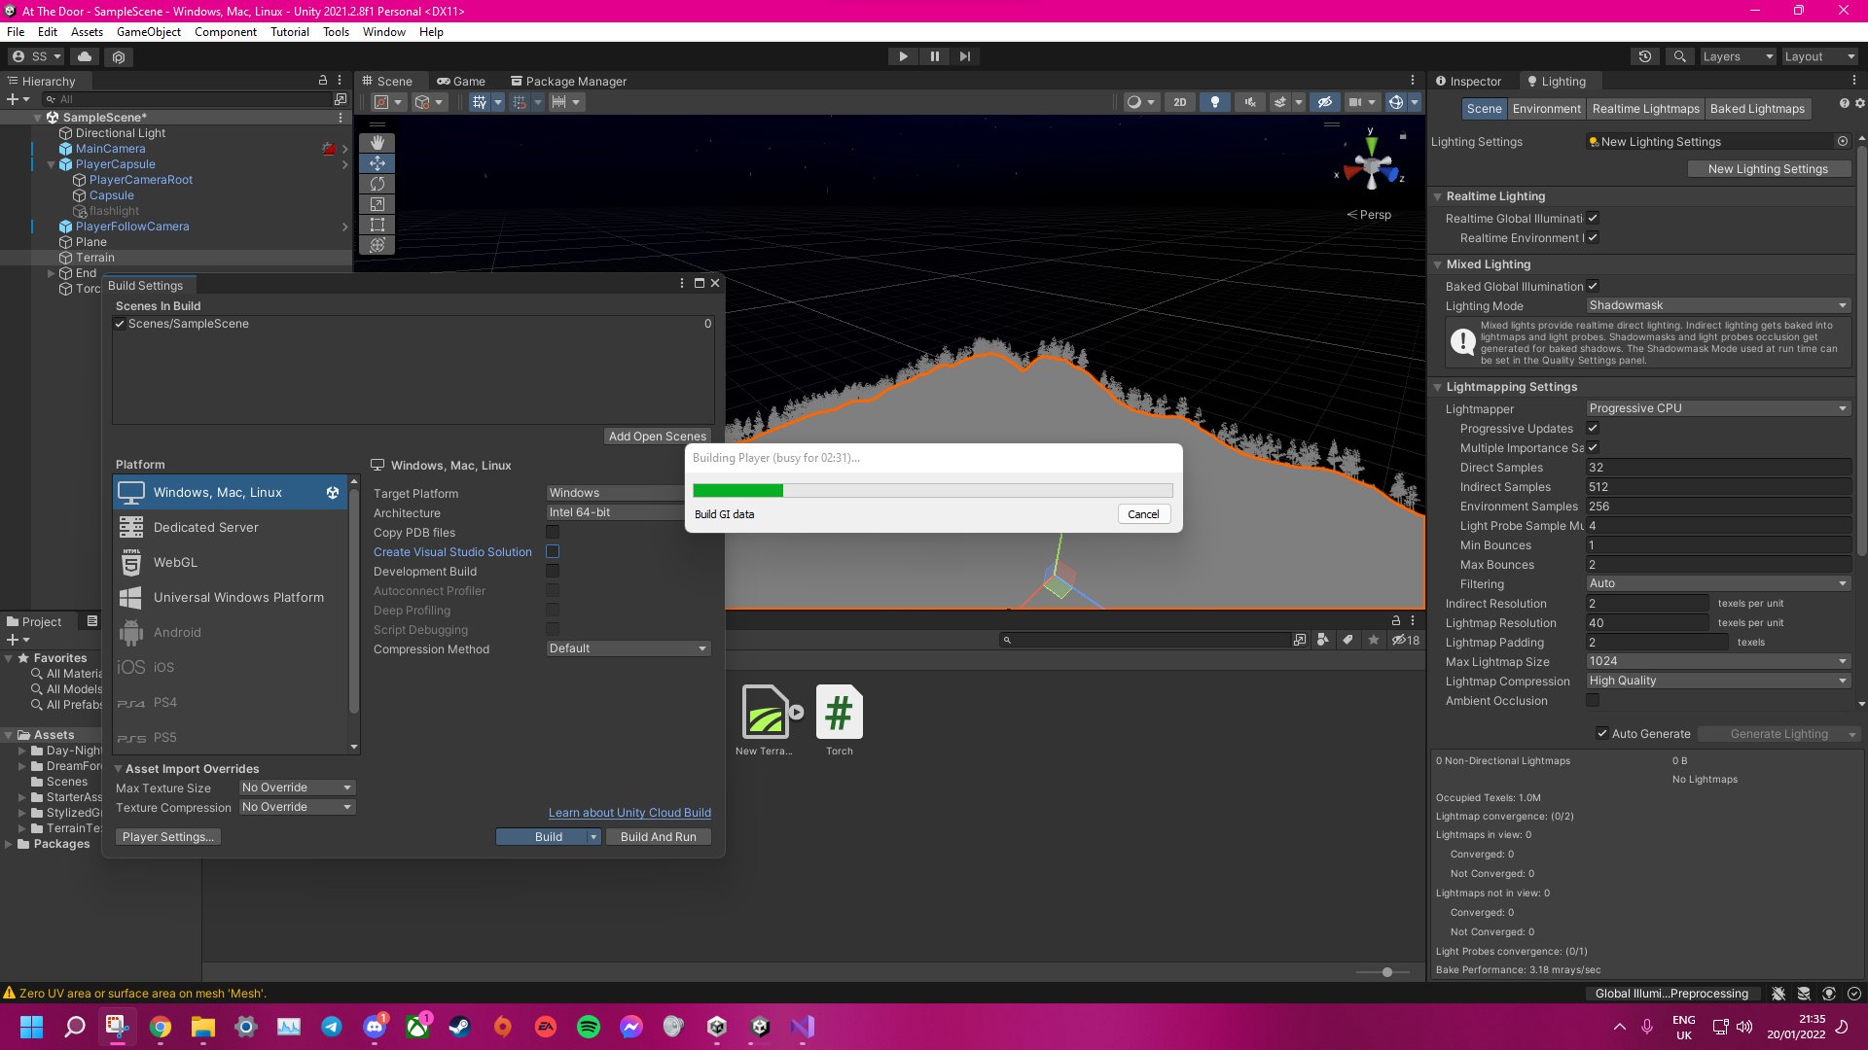Image resolution: width=1868 pixels, height=1050 pixels.
Task: Adjust the project icon size slider
Action: pyautogui.click(x=1386, y=972)
